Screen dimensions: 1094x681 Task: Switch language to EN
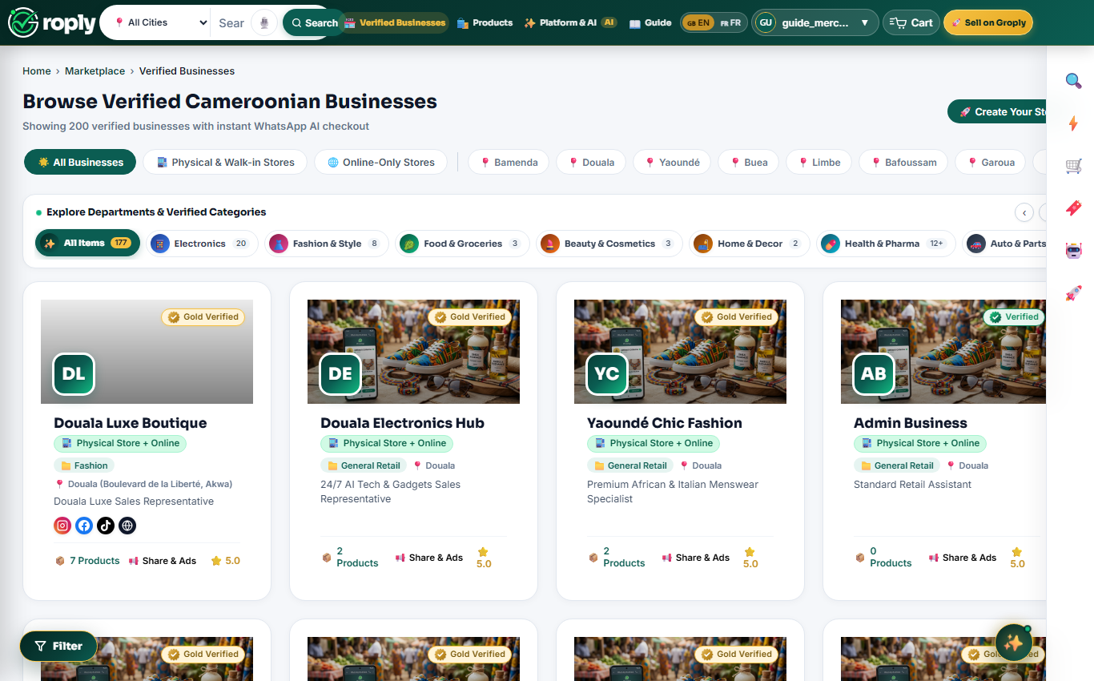click(698, 22)
